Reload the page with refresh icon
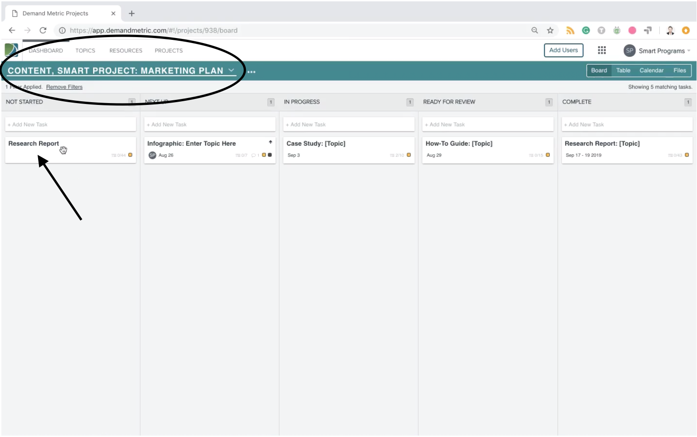This screenshot has height=437, width=697. (x=43, y=30)
